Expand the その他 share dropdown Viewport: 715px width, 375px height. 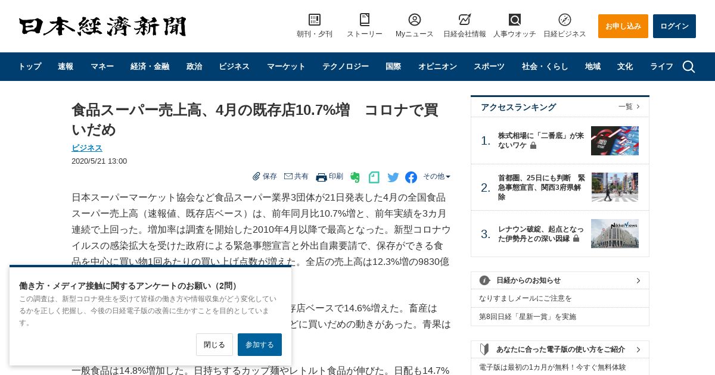(437, 176)
